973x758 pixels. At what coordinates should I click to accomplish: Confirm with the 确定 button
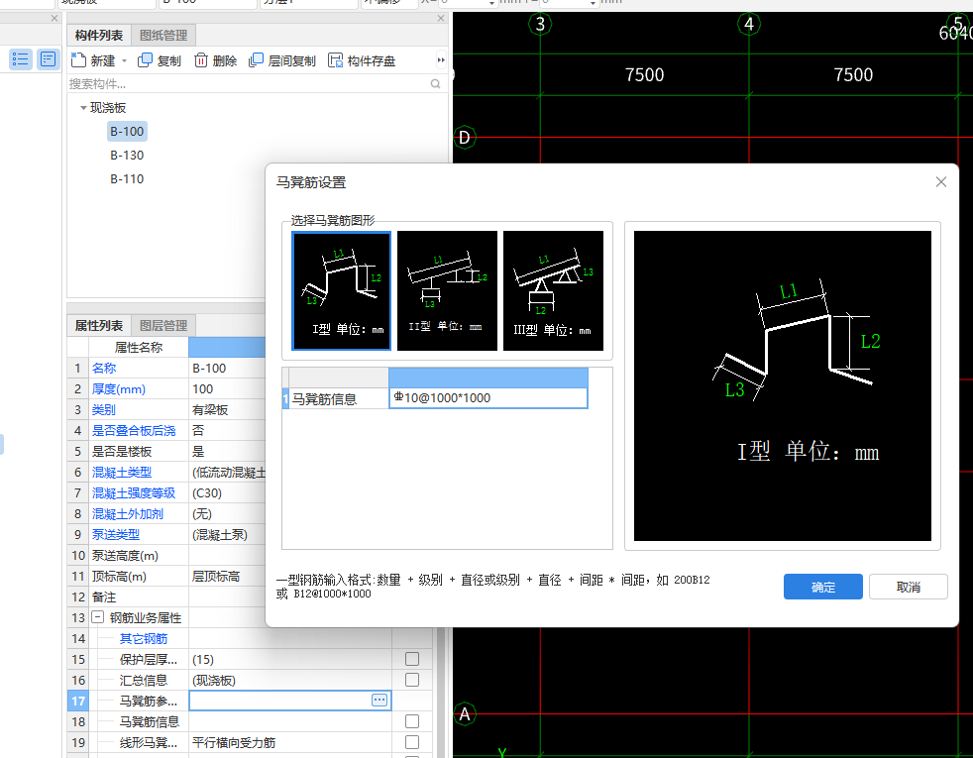(x=822, y=587)
